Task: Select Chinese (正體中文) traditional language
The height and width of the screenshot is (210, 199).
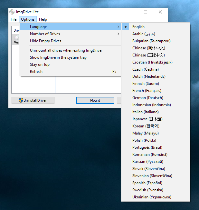Action: [x=156, y=55]
